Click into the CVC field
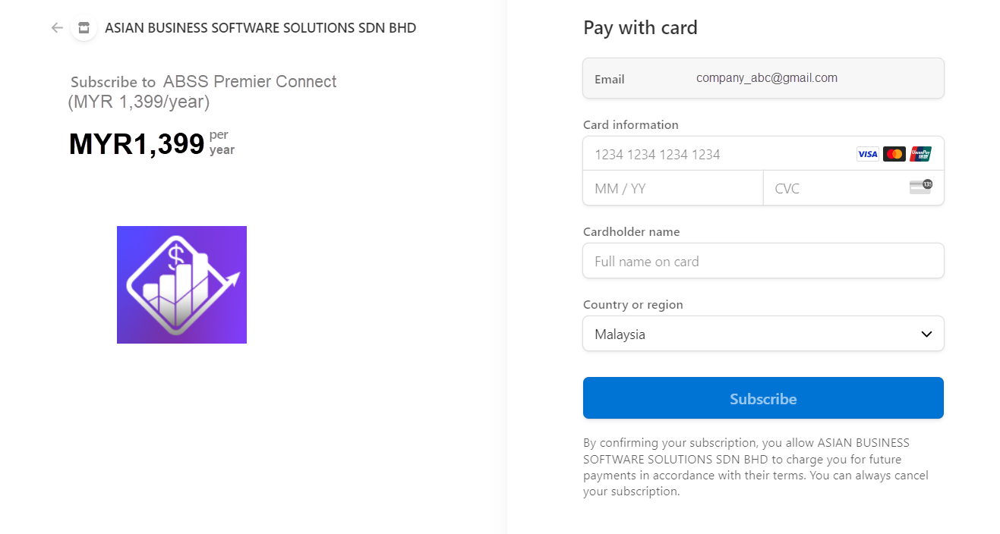 835,188
